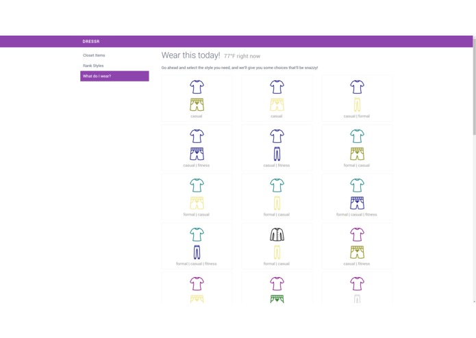The image size is (476, 338).
Task: Click 'casual' label under navy shirt, yellow shorts
Action: [x=277, y=116]
